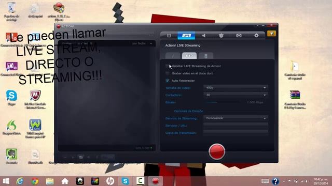Open the Evernote desktop shortcut
Screen dimensions: 332x186
point(11,156)
